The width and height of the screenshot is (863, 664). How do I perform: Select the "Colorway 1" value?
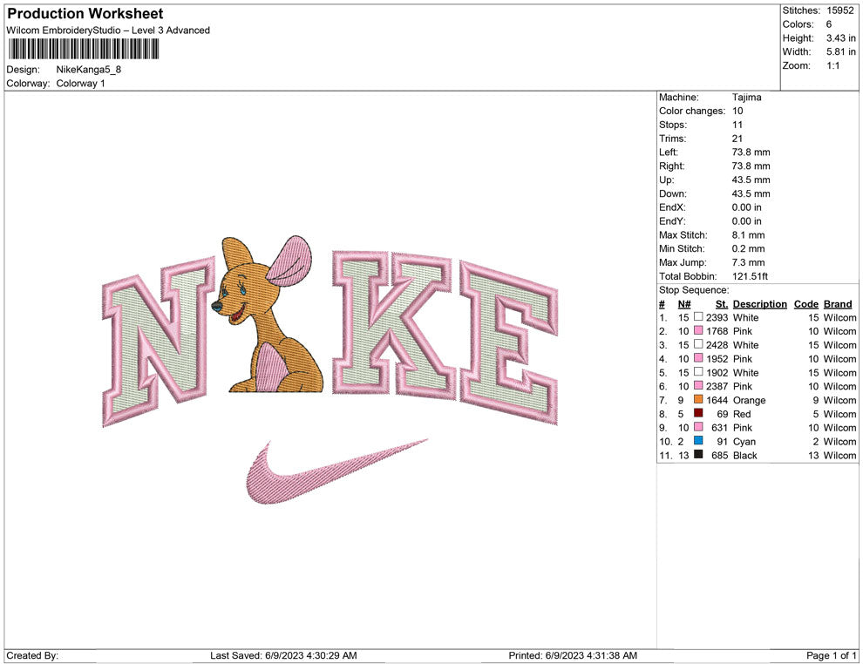tap(80, 84)
